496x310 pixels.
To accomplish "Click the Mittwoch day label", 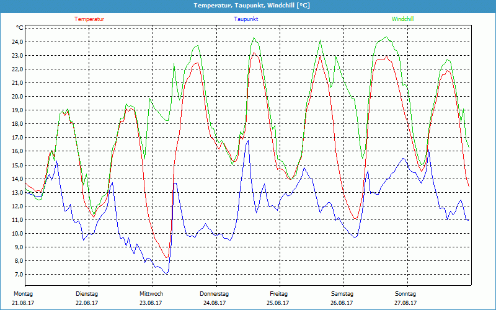I will [x=151, y=294].
